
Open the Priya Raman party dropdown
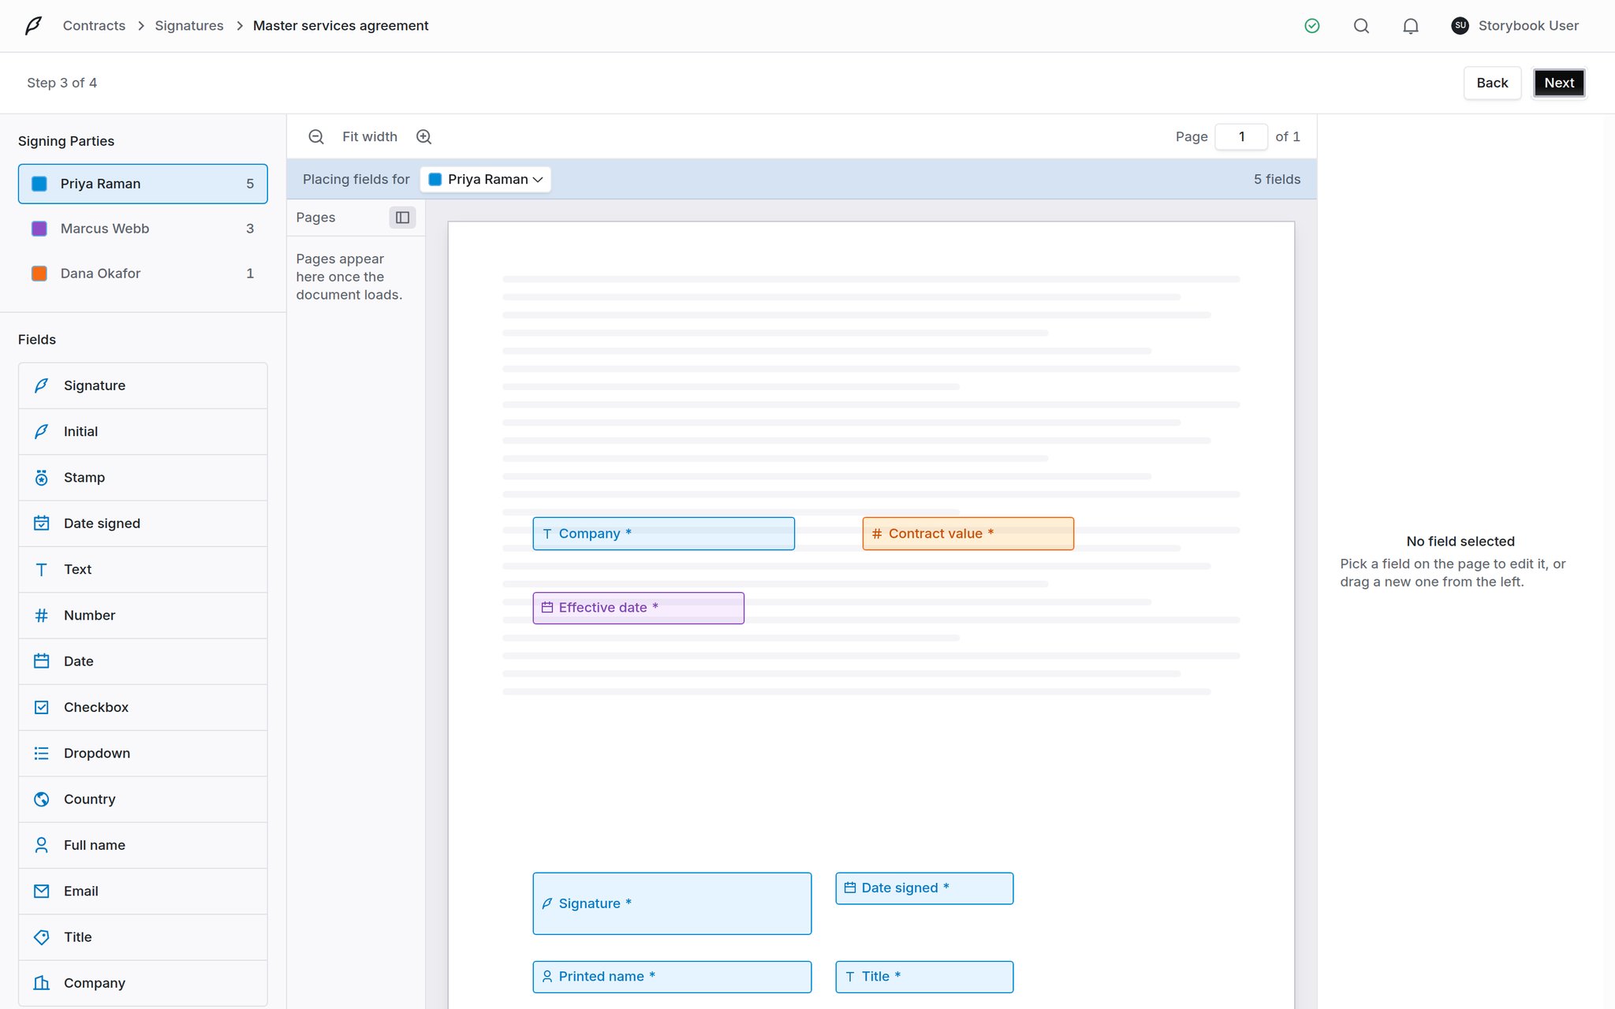click(x=486, y=180)
